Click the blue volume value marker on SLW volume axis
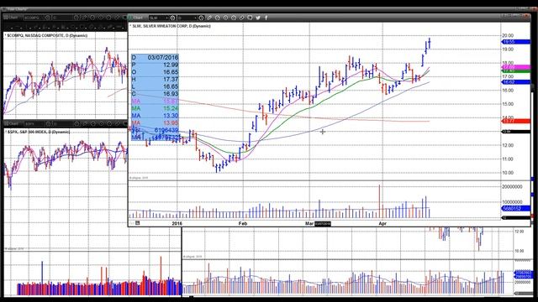 515,208
